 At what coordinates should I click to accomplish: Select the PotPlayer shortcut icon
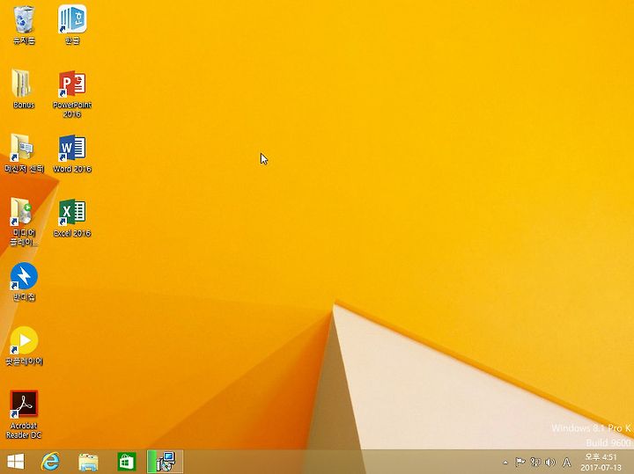coord(24,346)
